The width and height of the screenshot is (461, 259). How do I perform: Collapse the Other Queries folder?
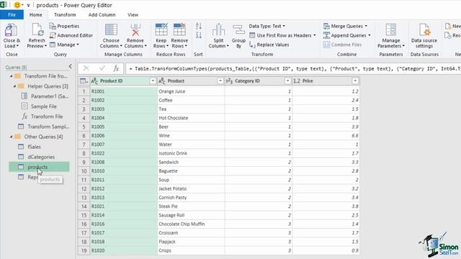click(12, 137)
